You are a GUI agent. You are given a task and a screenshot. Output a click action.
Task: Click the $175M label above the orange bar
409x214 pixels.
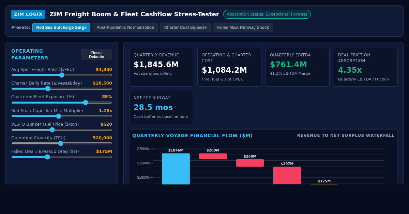[324, 181]
